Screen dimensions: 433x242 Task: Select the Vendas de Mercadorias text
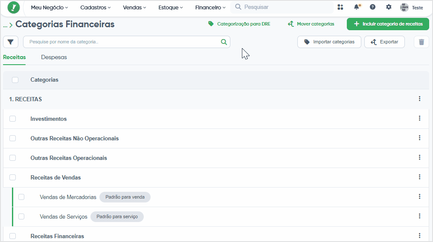pyautogui.click(x=68, y=197)
